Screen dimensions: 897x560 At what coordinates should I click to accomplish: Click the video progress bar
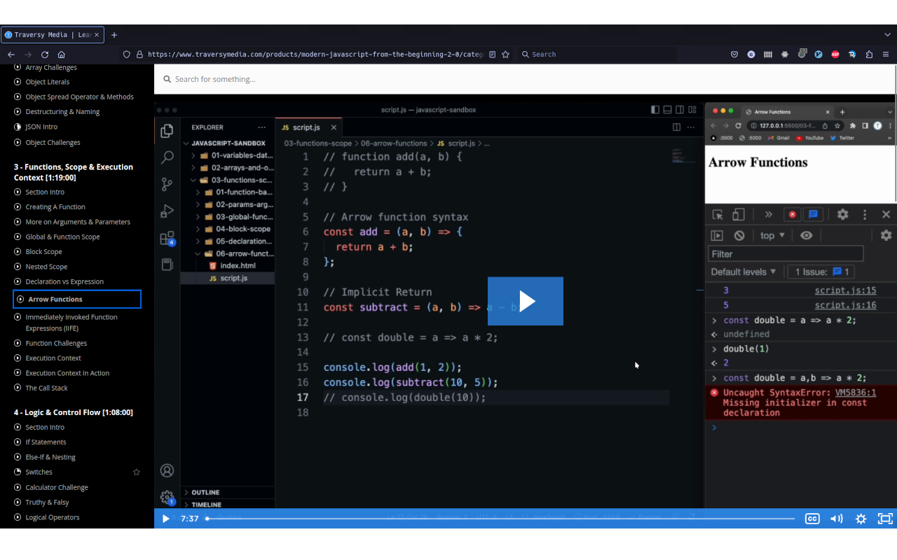pyautogui.click(x=500, y=519)
